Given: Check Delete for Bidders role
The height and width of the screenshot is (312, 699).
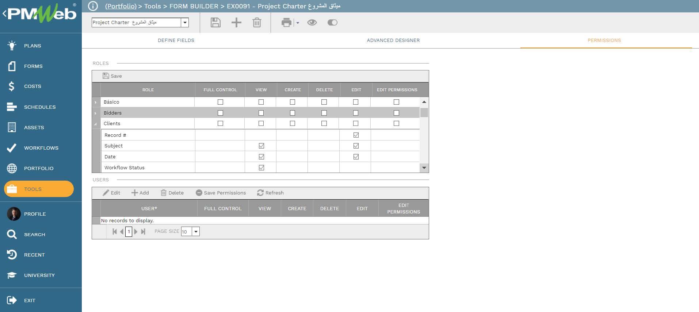Looking at the screenshot, I should point(324,113).
